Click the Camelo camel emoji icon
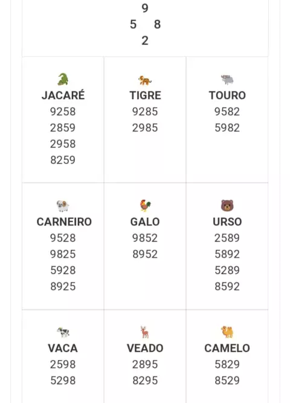Screen dimensions: 290x403 pos(227,332)
